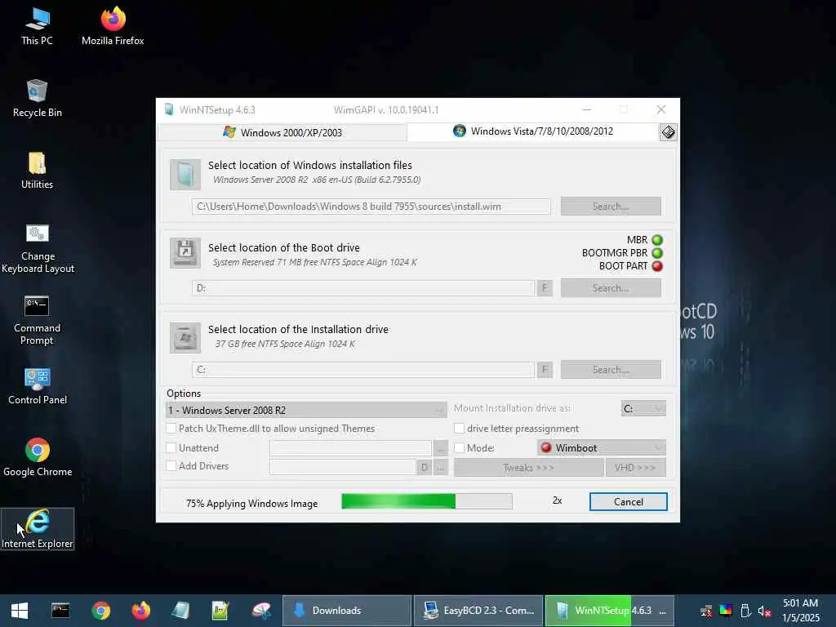Click the BOOT PART red status light

coord(657,266)
